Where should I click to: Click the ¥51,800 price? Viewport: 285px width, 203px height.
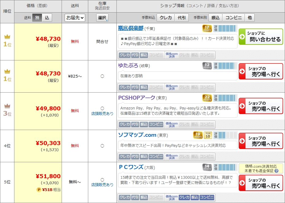coord(48,176)
